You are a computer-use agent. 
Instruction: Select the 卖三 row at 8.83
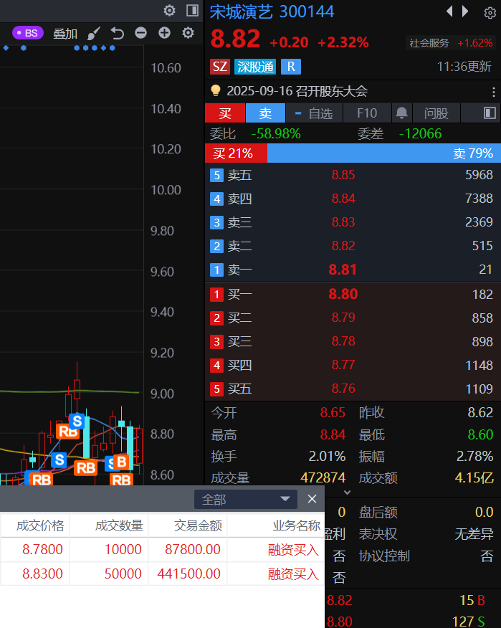click(353, 222)
